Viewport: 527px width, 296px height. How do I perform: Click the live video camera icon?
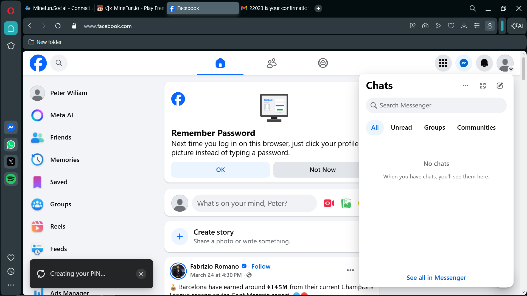(x=329, y=203)
